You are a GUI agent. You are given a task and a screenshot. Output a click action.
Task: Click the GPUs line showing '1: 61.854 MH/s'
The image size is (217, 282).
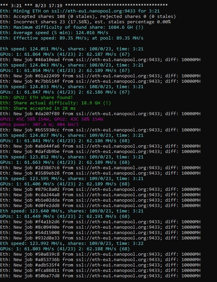click(x=65, y=70)
